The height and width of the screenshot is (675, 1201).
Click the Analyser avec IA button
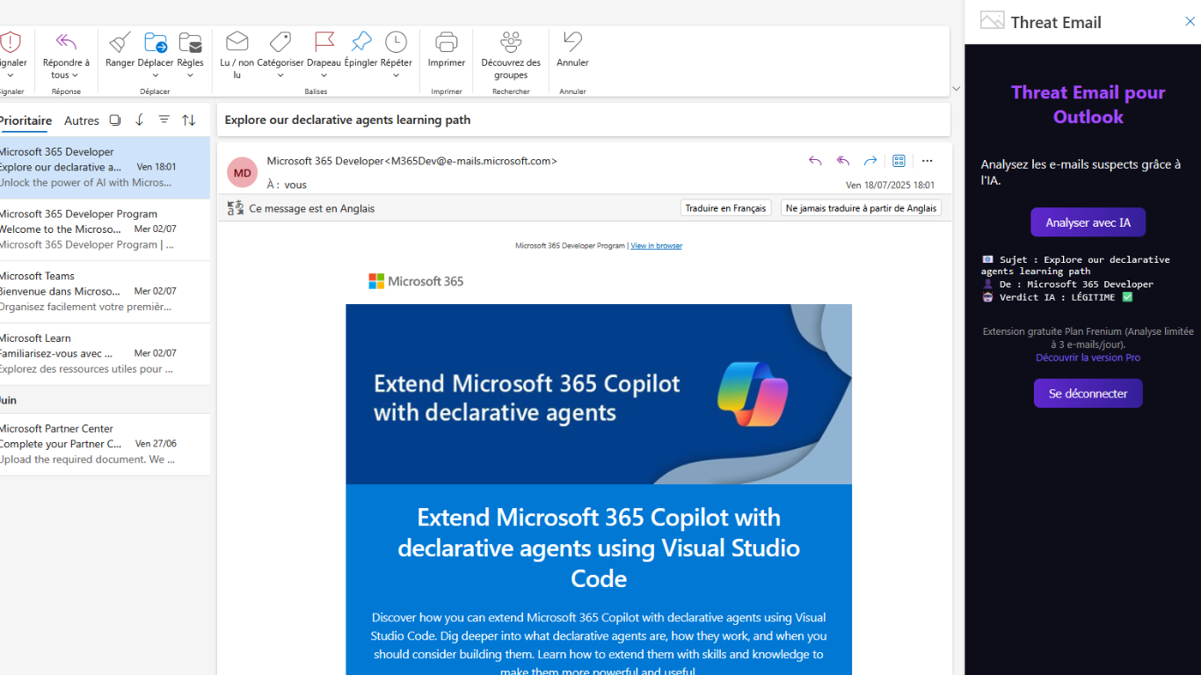pyautogui.click(x=1088, y=222)
